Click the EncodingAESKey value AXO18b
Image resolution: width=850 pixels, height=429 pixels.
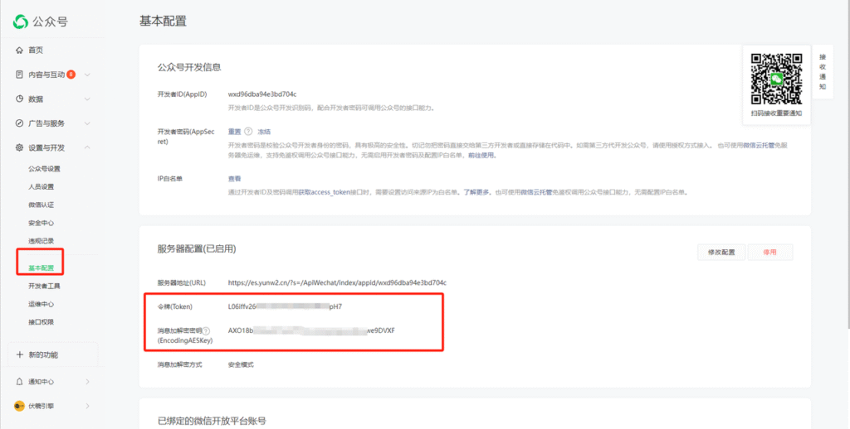point(312,330)
